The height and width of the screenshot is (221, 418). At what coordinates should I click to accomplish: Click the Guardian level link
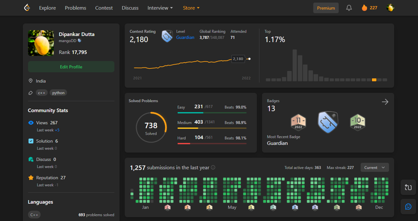pyautogui.click(x=185, y=38)
